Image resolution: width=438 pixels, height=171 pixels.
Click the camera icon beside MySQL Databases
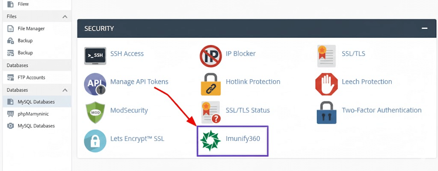click(10, 126)
